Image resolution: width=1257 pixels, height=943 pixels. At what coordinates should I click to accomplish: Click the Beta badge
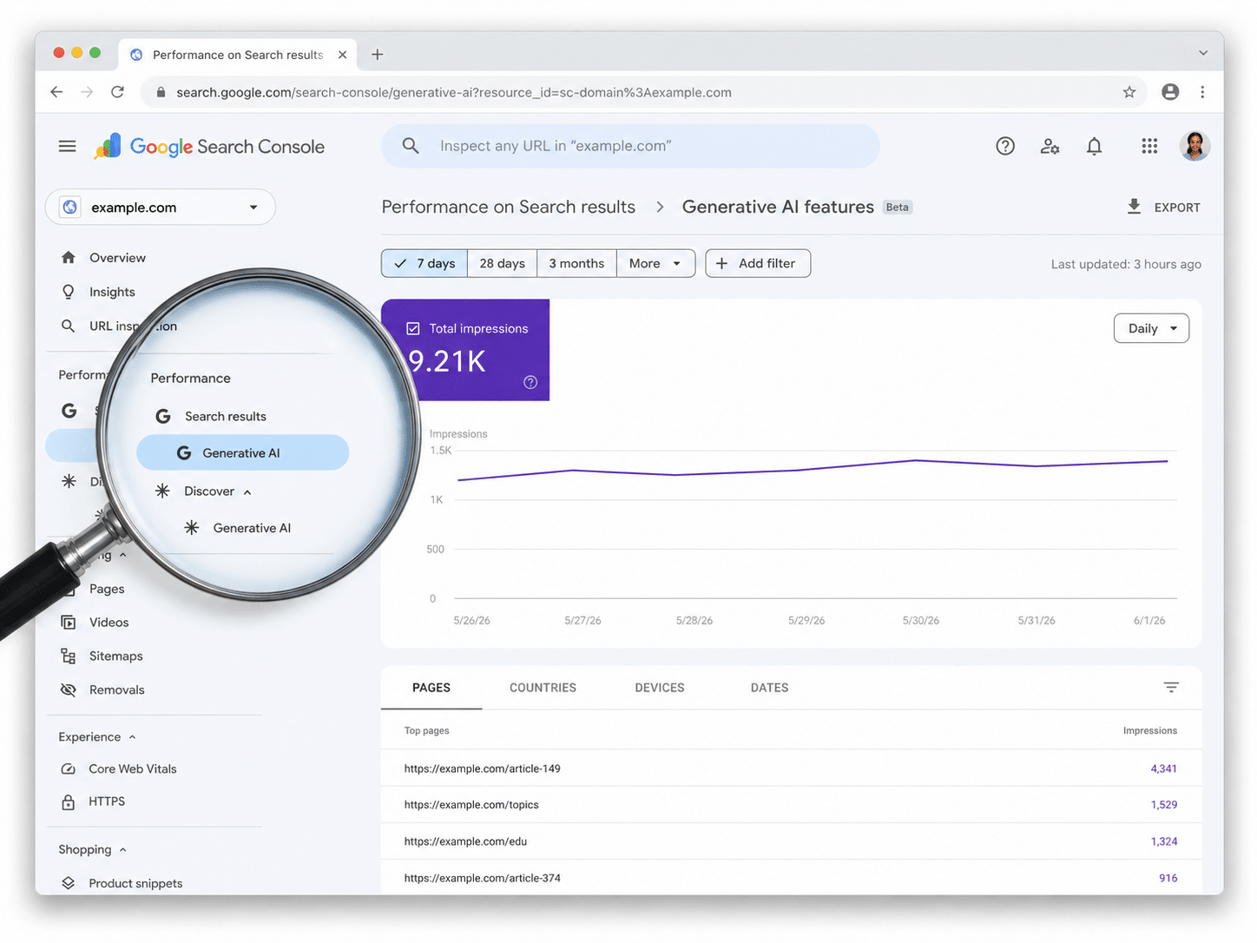coord(898,208)
